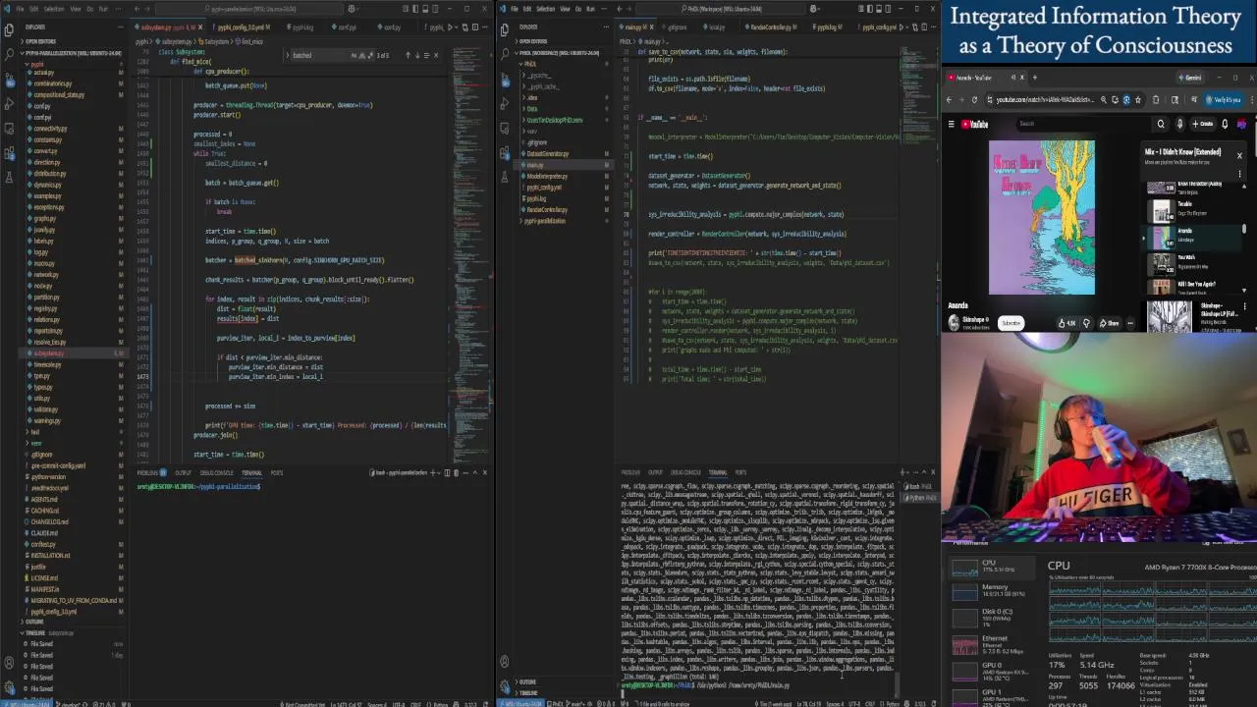
Task: Open Explorer view in left VS Code window
Action: (9, 28)
